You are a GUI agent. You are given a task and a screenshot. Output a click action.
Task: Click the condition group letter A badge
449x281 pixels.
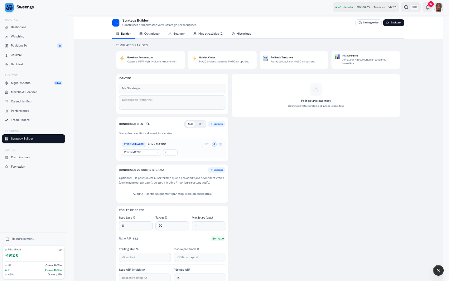click(214, 144)
